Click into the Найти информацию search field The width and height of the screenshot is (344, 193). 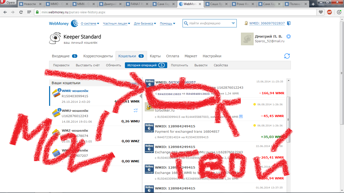click(x=209, y=23)
